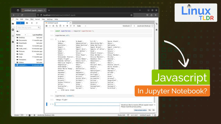Image resolution: width=221 pixels, height=124 pixels.
Task: Open the Code cell type dropdown
Action: click(81, 26)
